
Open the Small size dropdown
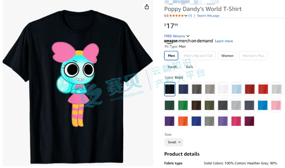click(x=173, y=142)
